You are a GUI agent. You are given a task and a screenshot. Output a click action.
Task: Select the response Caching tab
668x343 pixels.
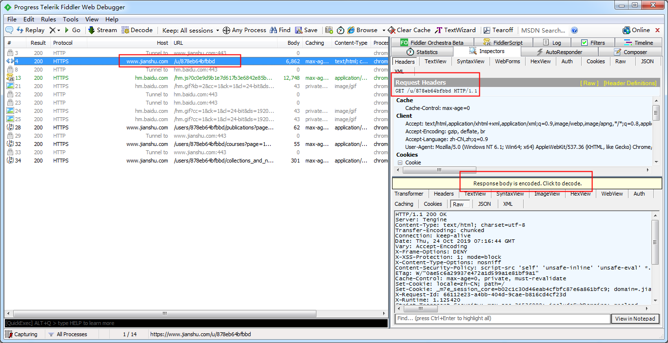(404, 204)
